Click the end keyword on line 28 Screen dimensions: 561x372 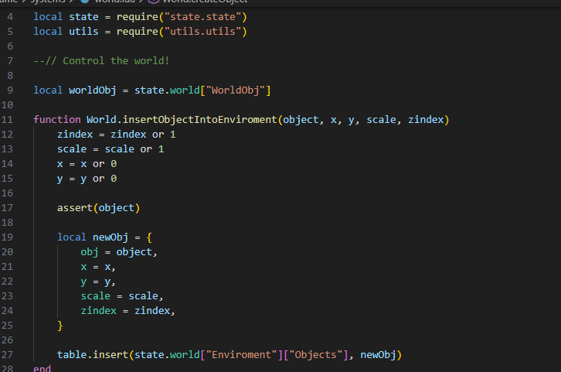pyautogui.click(x=42, y=369)
